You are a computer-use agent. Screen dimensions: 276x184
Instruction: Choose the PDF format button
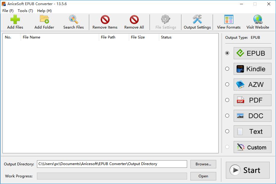pyautogui.click(x=252, y=100)
